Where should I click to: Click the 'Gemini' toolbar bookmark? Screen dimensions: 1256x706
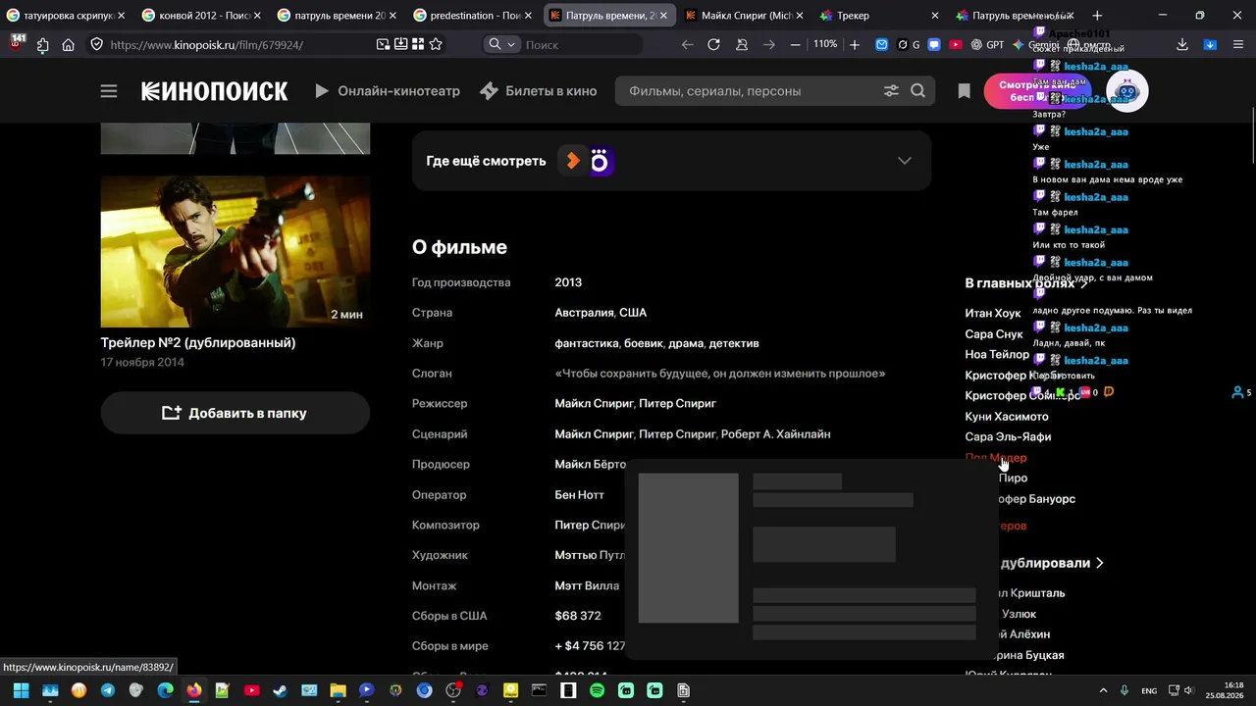click(x=1034, y=45)
